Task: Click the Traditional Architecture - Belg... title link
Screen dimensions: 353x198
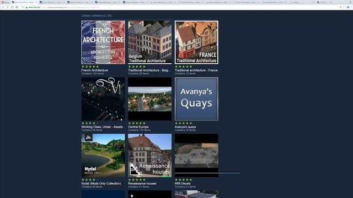Action: pyautogui.click(x=149, y=70)
